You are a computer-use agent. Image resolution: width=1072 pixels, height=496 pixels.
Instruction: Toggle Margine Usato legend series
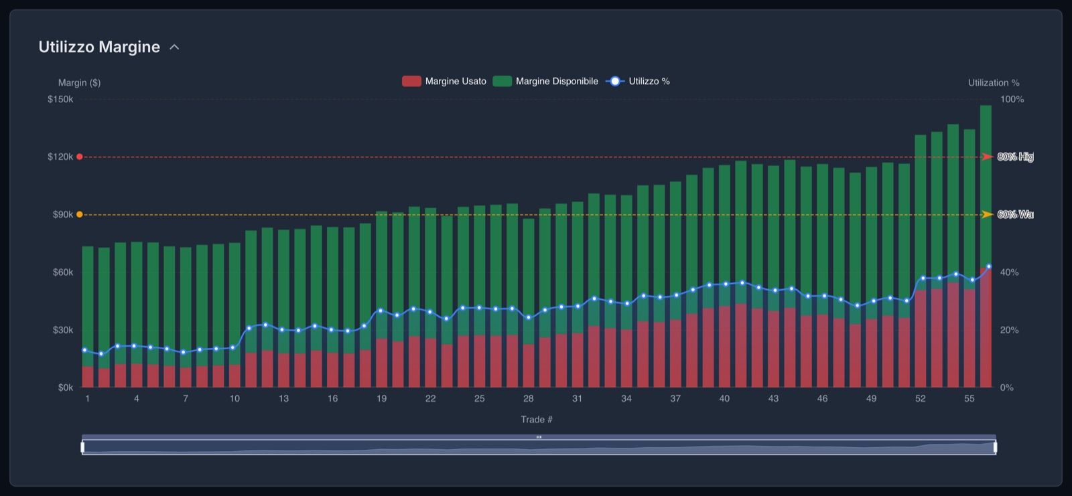click(x=444, y=81)
